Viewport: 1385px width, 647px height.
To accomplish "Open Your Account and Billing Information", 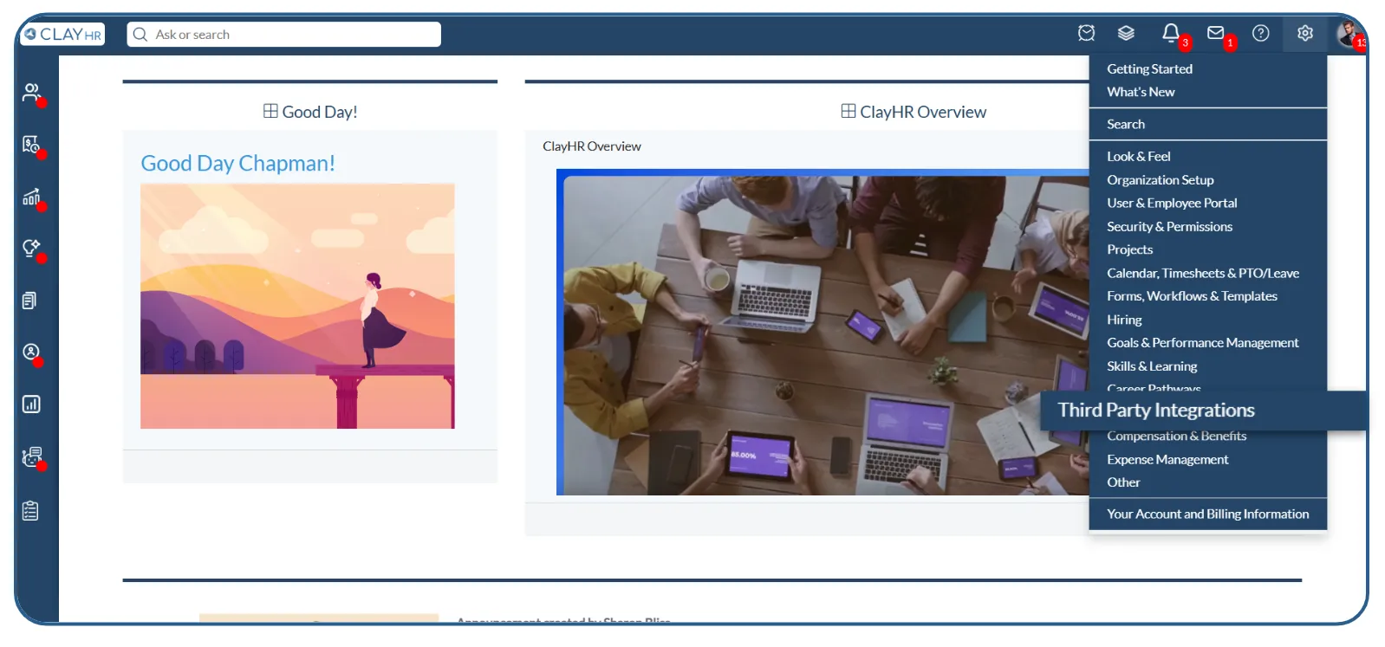I will (x=1207, y=514).
